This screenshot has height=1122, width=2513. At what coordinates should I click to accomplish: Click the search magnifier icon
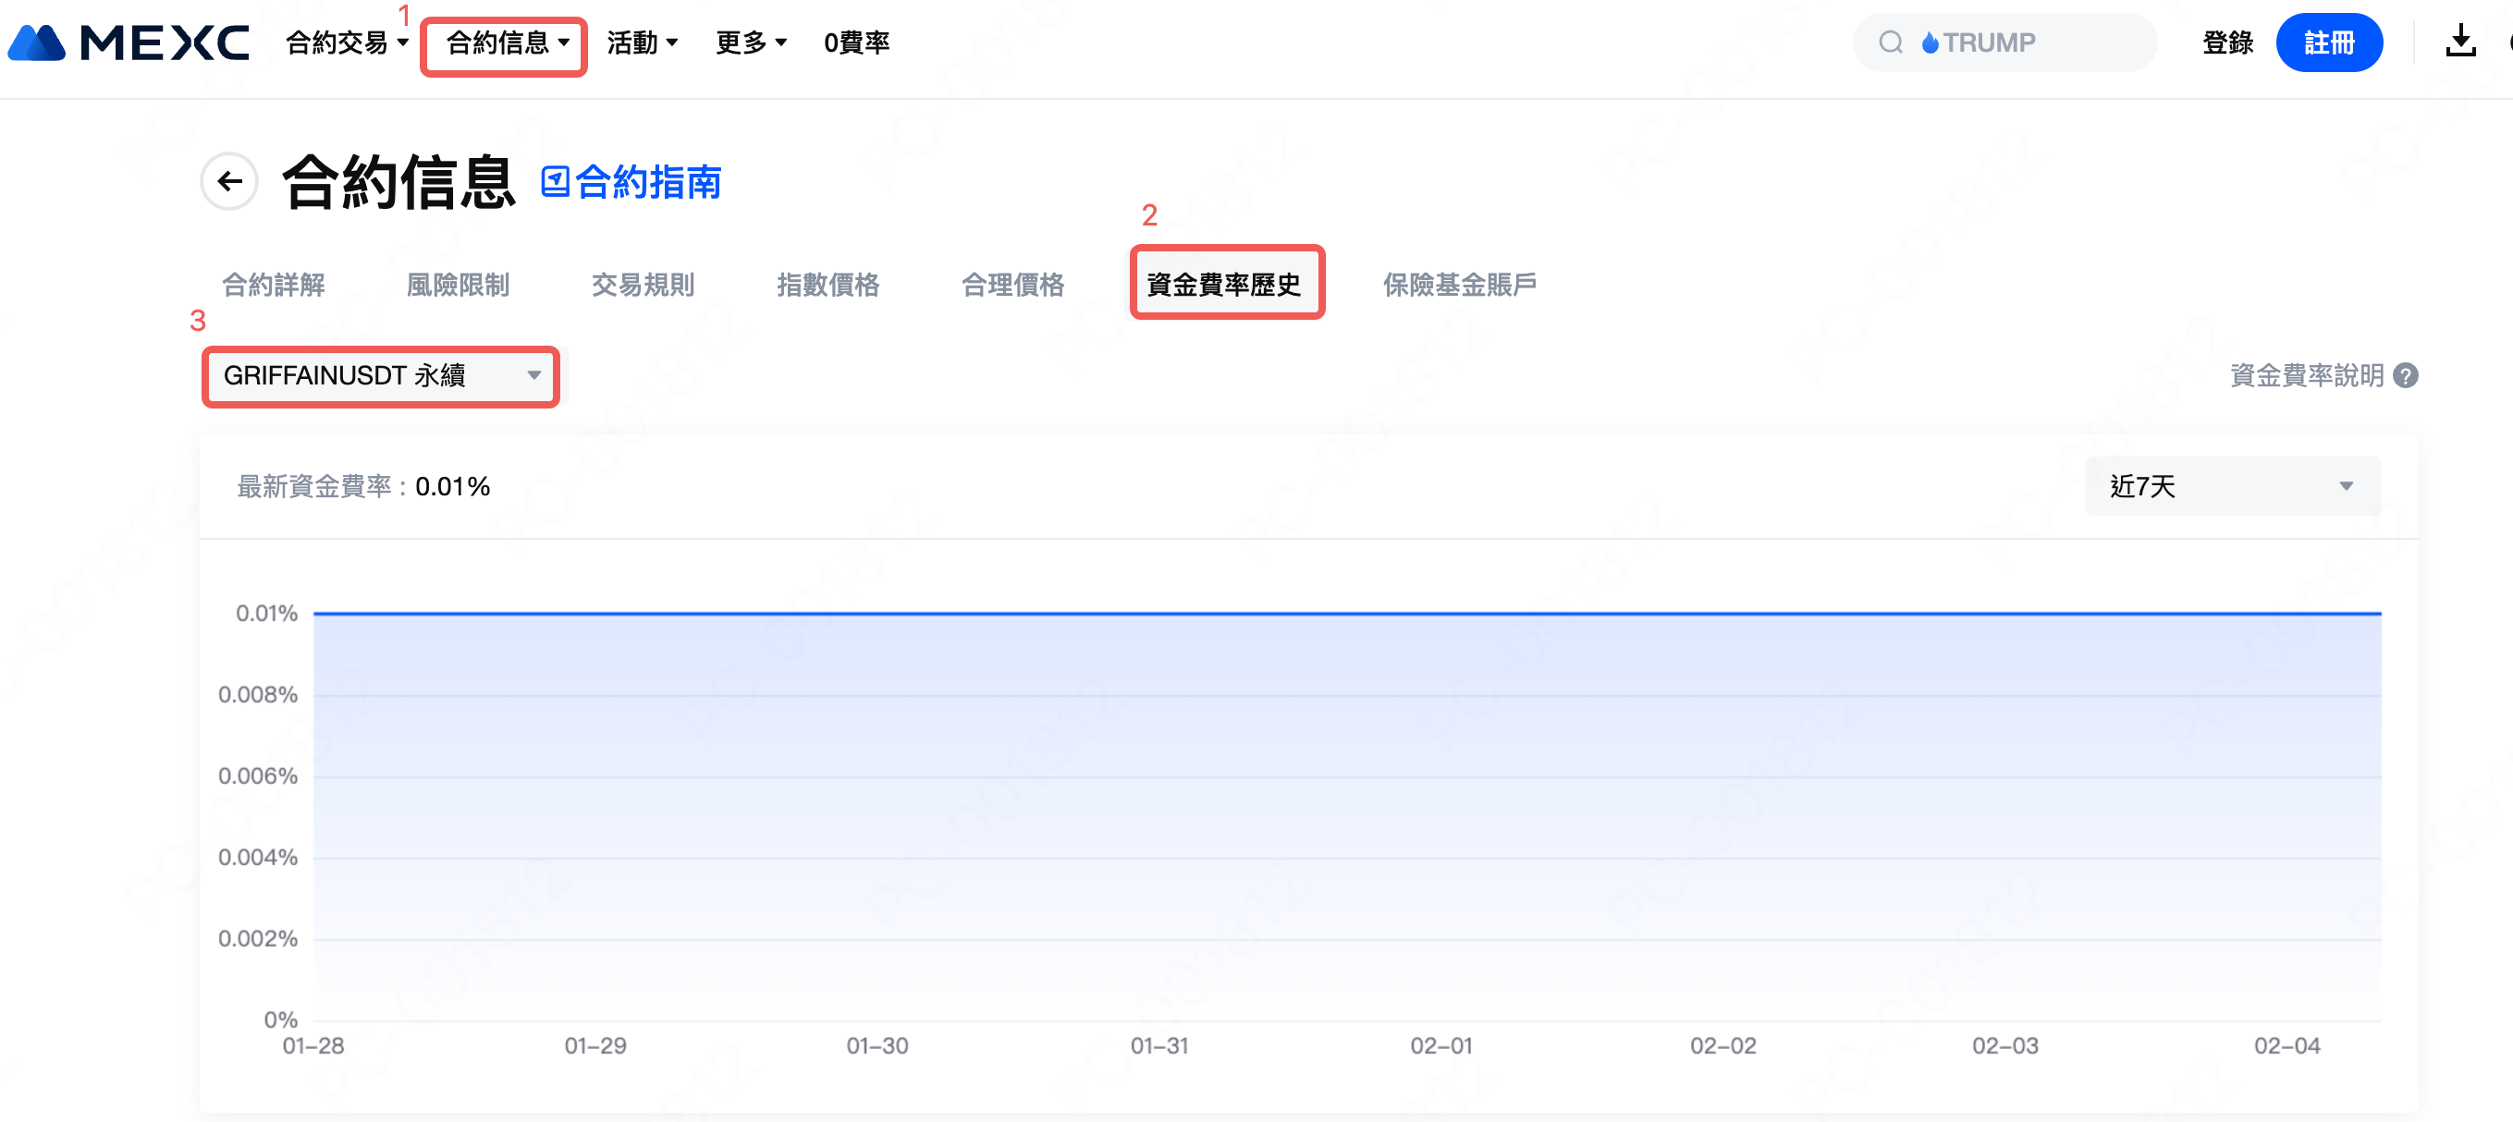click(x=1890, y=43)
